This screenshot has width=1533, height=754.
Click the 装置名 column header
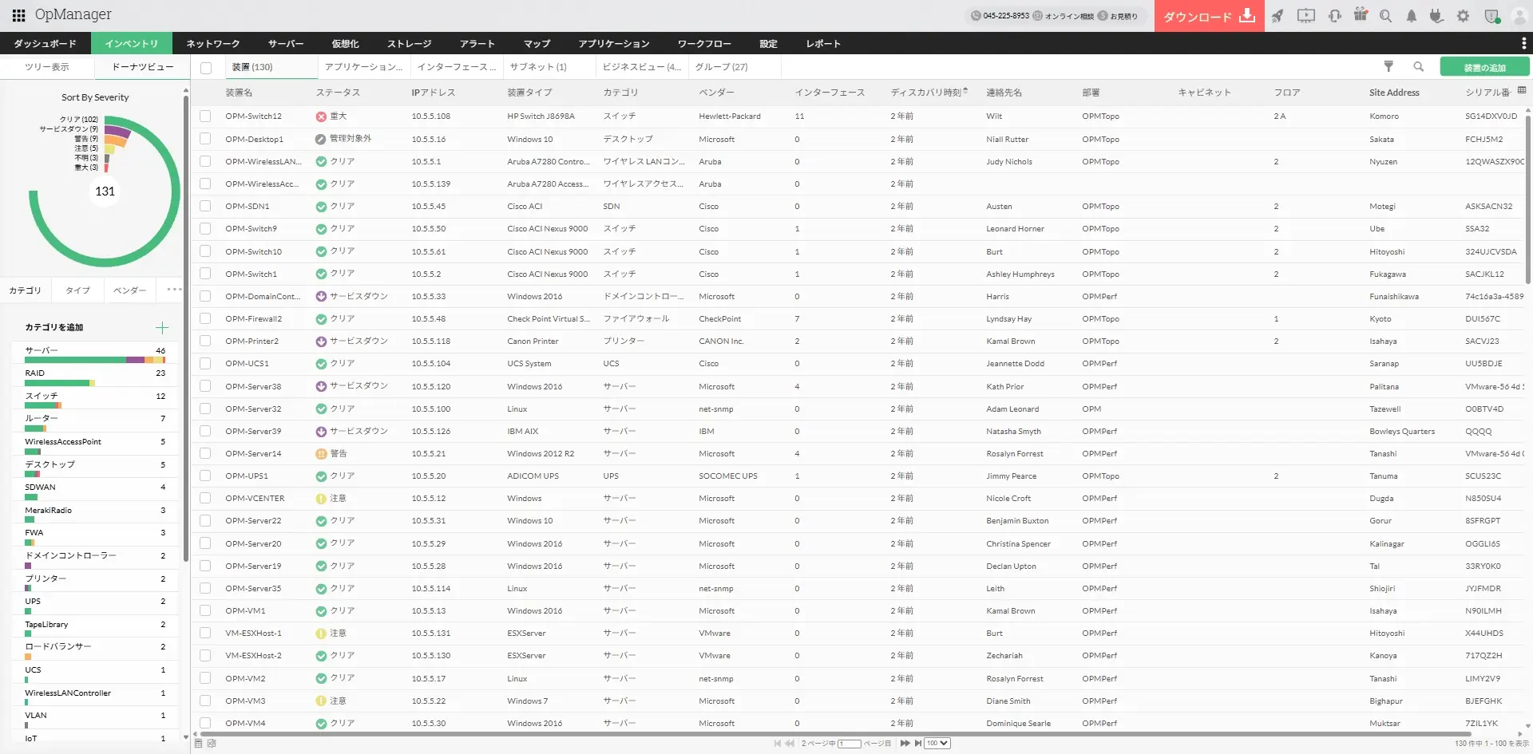point(239,93)
